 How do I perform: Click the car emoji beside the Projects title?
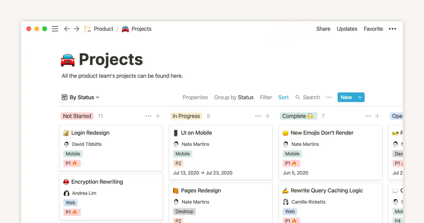(x=67, y=59)
